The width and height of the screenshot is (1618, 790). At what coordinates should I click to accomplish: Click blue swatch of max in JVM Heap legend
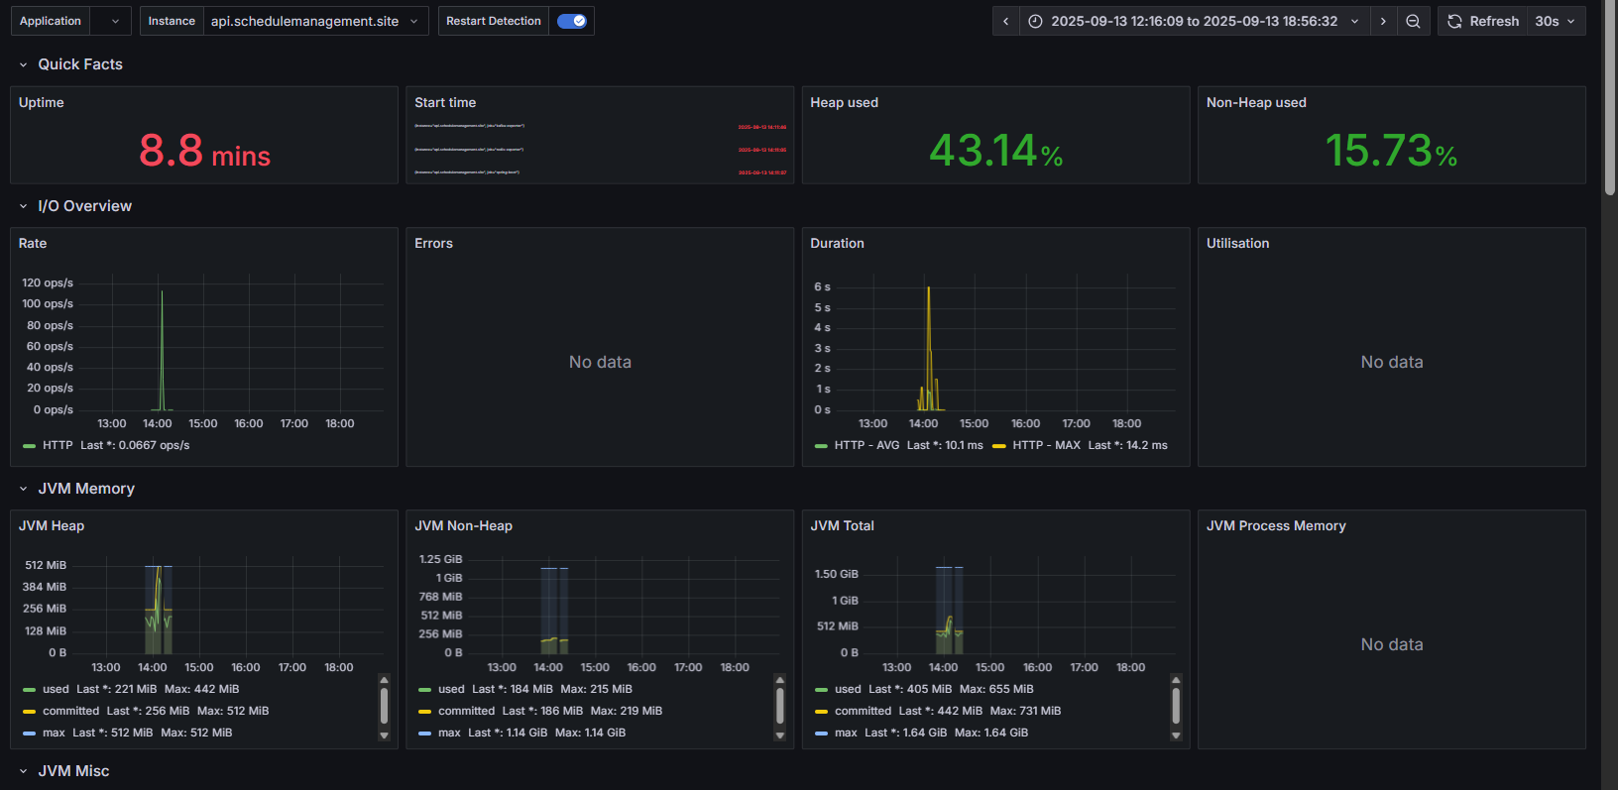point(30,734)
